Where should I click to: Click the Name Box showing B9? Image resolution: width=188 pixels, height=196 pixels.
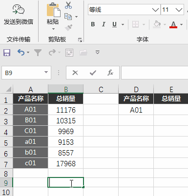click(x=26, y=73)
